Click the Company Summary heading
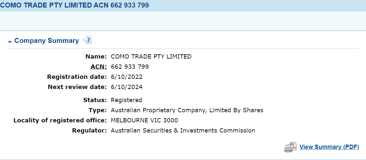This screenshot has height=160, width=366. (x=47, y=41)
